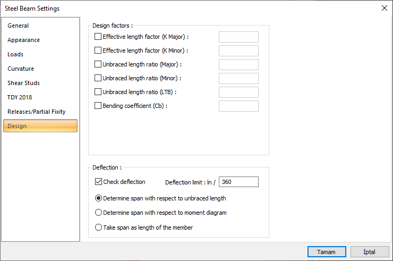This screenshot has height=261, width=393.
Task: Close the Steel Beam Settings dialog
Action: tap(384, 8)
